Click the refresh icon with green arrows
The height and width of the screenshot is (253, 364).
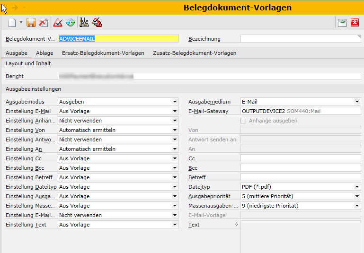tap(71, 22)
